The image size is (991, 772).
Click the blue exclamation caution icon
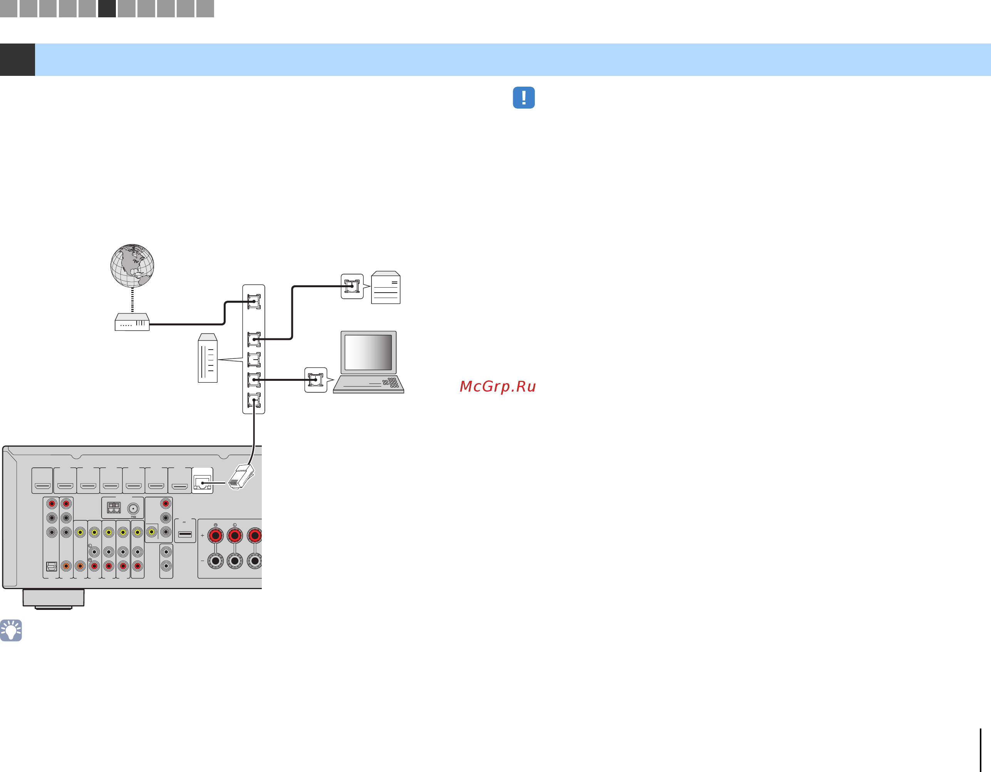tap(524, 97)
